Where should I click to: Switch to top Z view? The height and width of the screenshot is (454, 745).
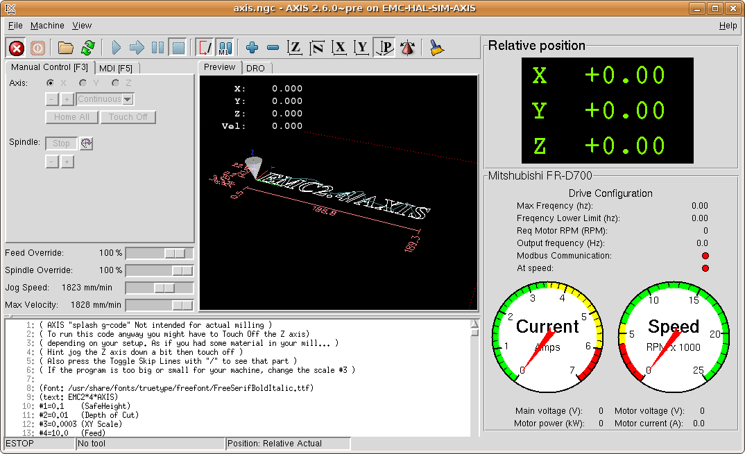[x=295, y=48]
